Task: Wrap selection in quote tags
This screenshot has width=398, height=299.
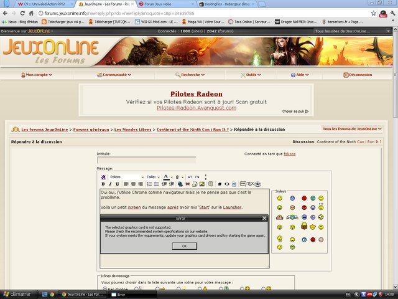Action: point(210,184)
